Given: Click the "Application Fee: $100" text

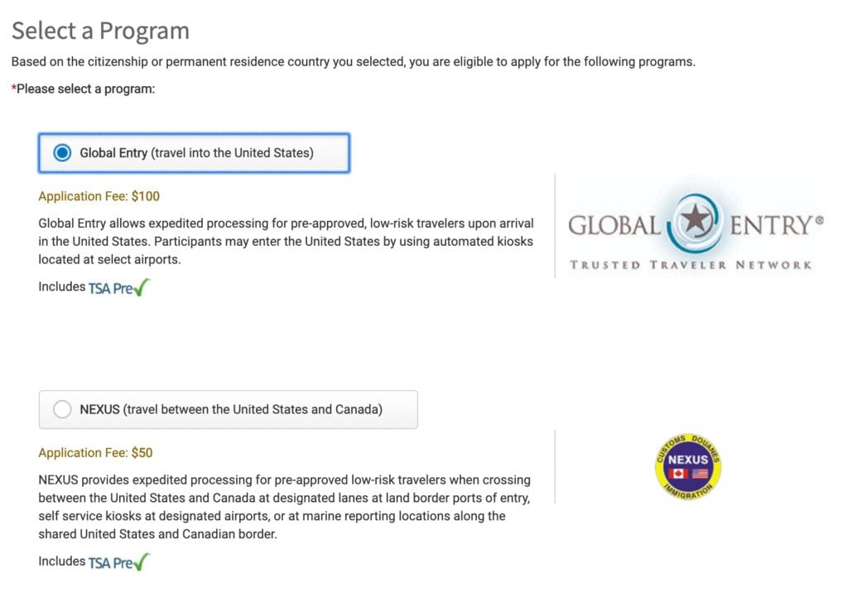Looking at the screenshot, I should [x=99, y=197].
